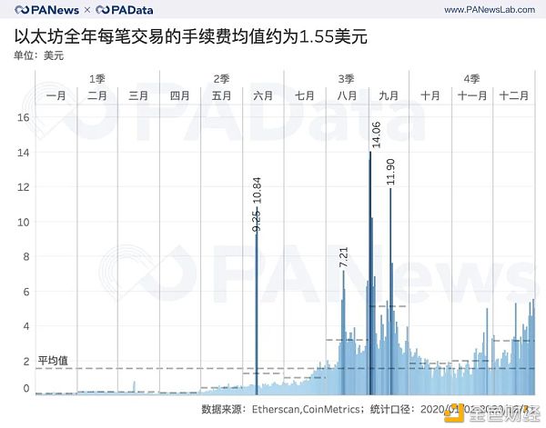
Task: Click the 14.06 peak value label
Action: [376, 134]
